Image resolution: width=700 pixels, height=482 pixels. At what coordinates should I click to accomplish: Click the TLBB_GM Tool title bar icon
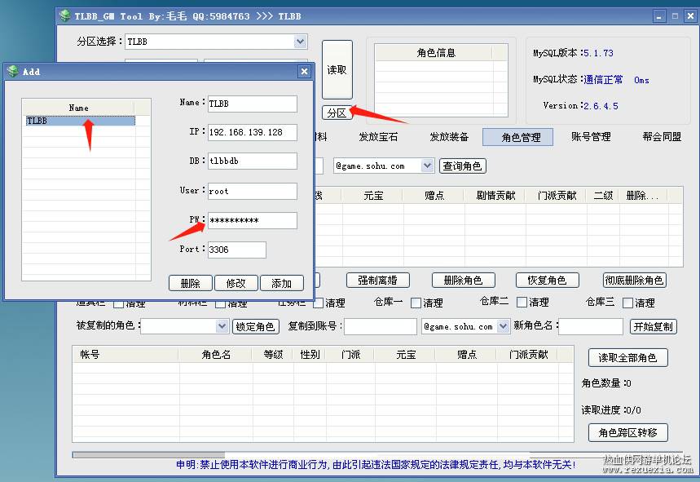(x=65, y=16)
